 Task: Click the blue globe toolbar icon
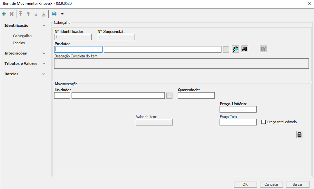pyautogui.click(x=54, y=14)
